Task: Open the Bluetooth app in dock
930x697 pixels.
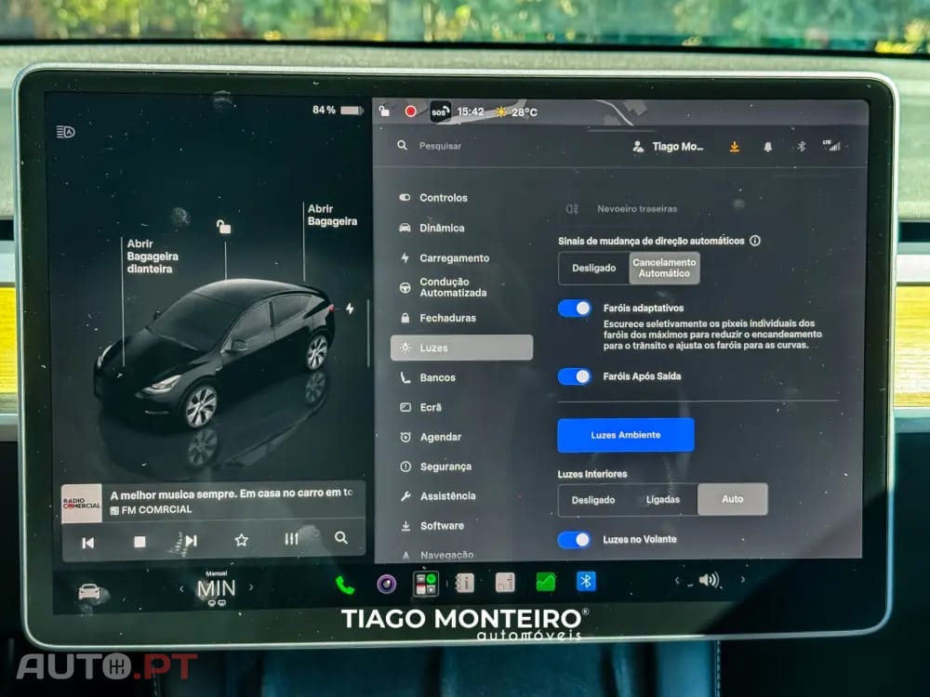Action: [586, 582]
